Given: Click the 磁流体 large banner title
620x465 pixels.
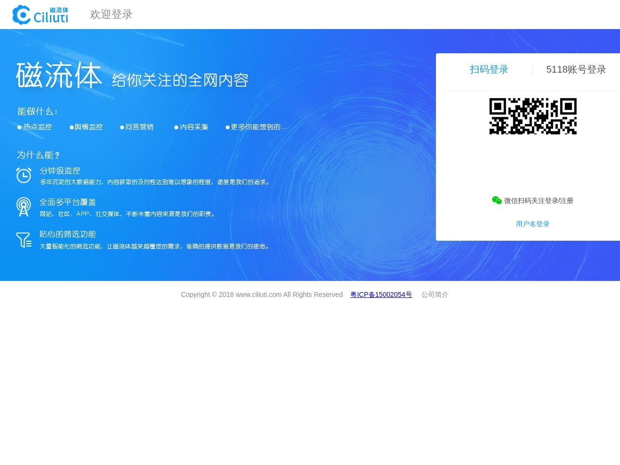Looking at the screenshot, I should point(59,76).
